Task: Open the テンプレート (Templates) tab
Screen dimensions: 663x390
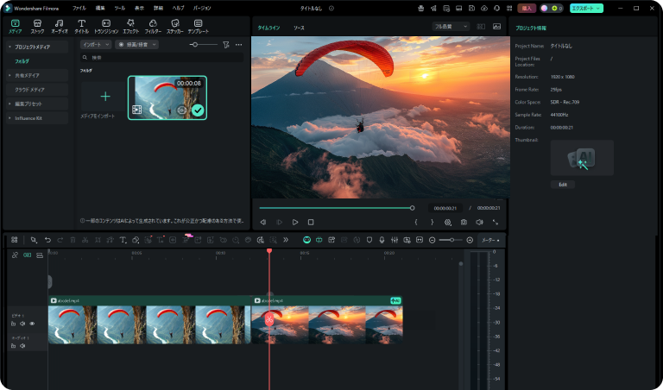Action: [198, 26]
